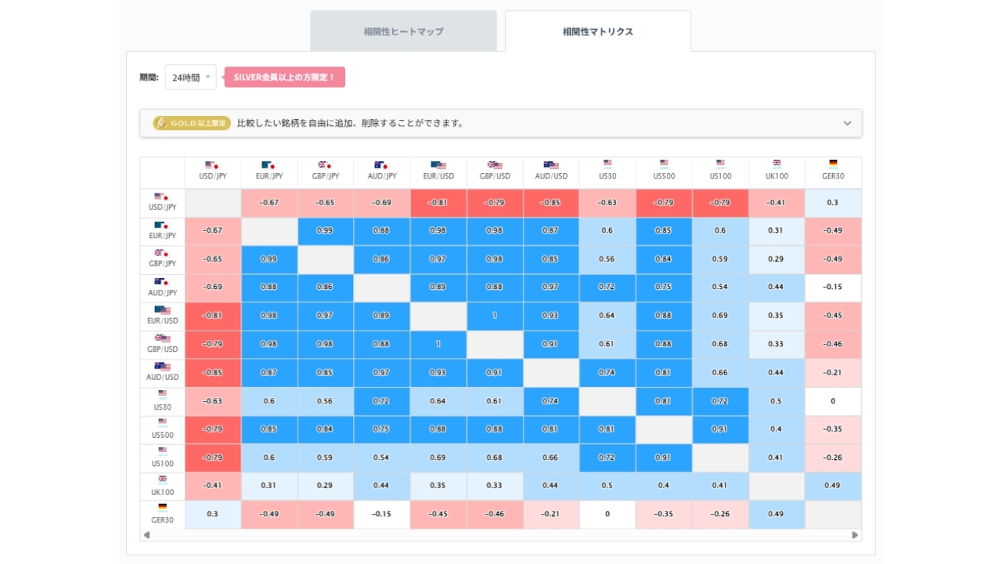Select the 0.3 cell in USD/JPY row, GER30 column
1002x564 pixels.
click(x=833, y=203)
